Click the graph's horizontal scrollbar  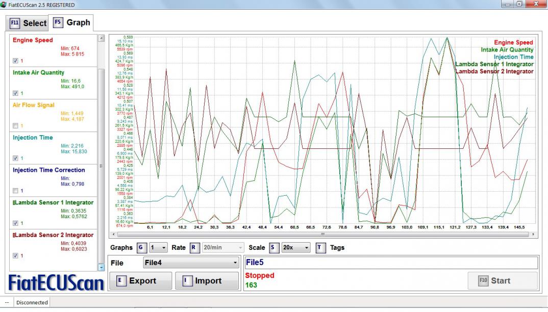[322, 235]
